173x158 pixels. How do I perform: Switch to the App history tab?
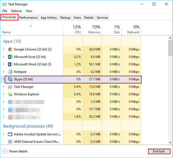(x=49, y=18)
